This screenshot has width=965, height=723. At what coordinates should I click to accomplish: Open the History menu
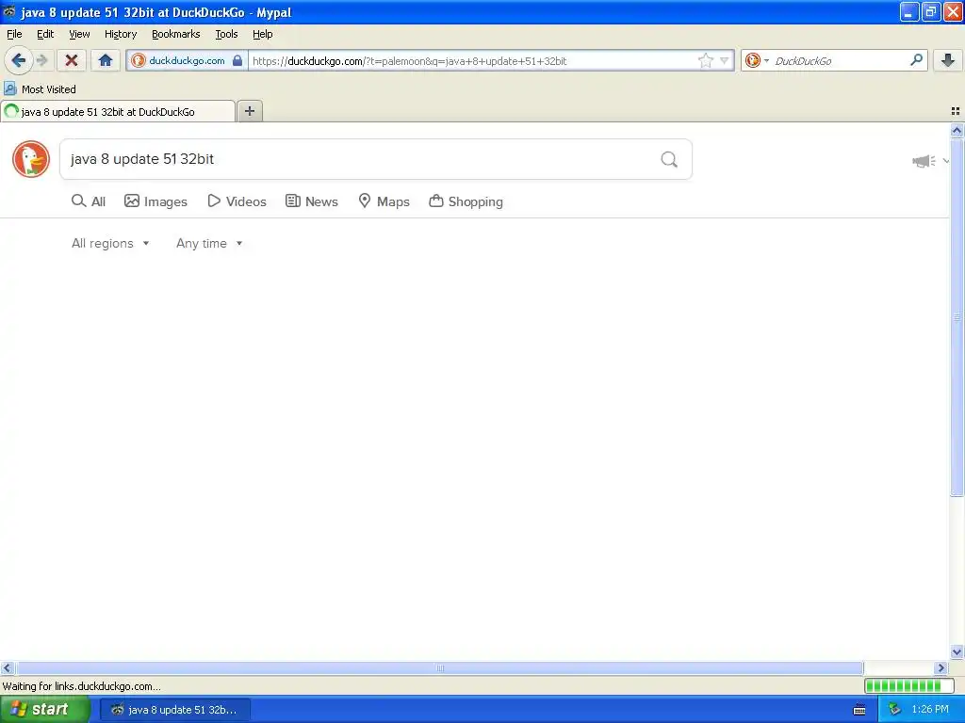pos(121,34)
